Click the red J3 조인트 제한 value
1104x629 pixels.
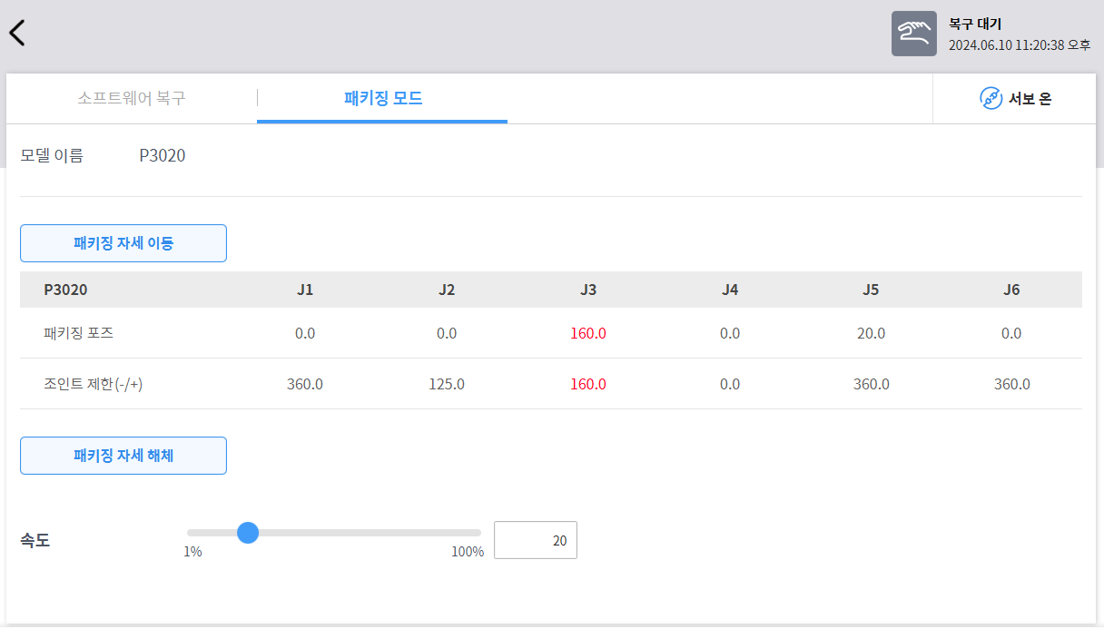(x=588, y=384)
